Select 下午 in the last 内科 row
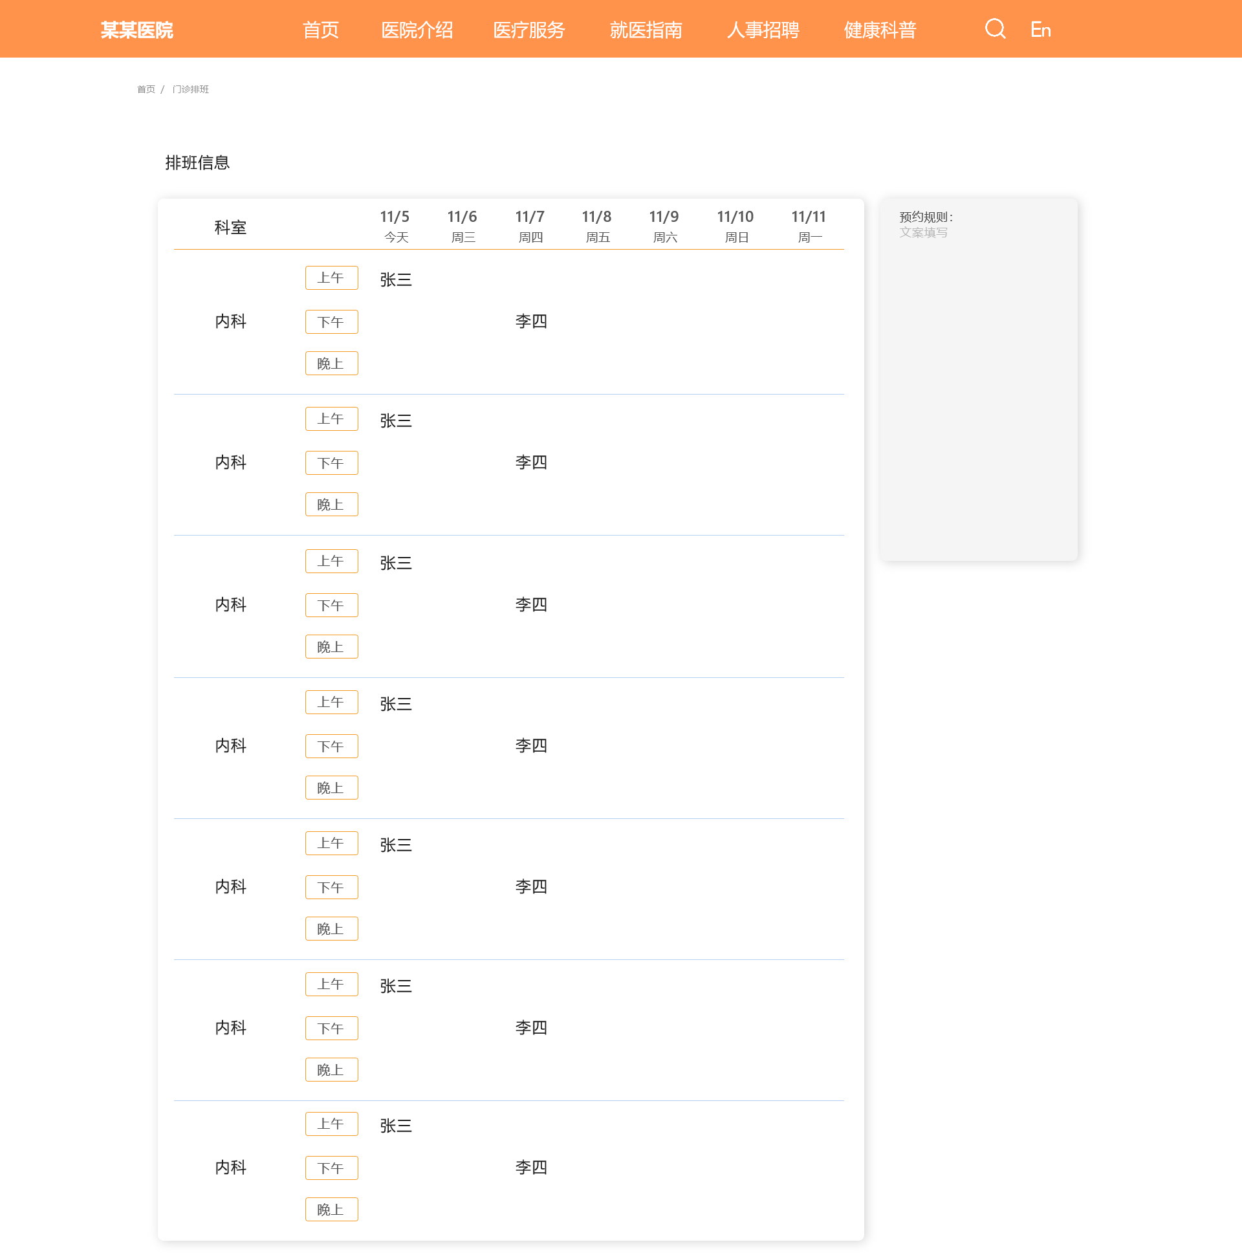This screenshot has height=1253, width=1242. tap(331, 1168)
